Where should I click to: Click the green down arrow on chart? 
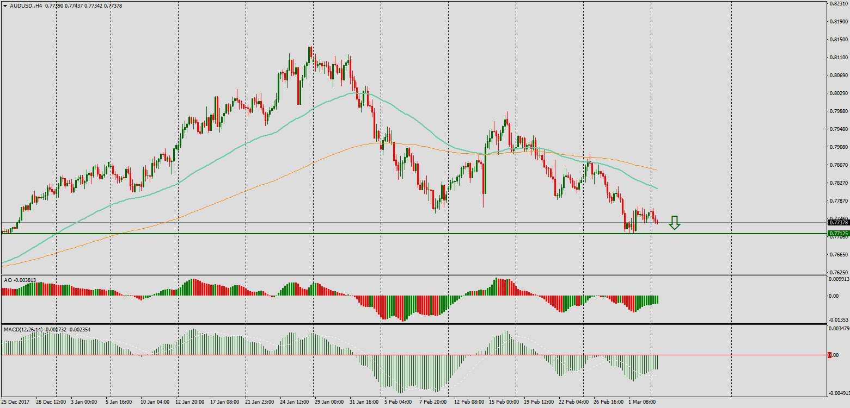tap(675, 223)
